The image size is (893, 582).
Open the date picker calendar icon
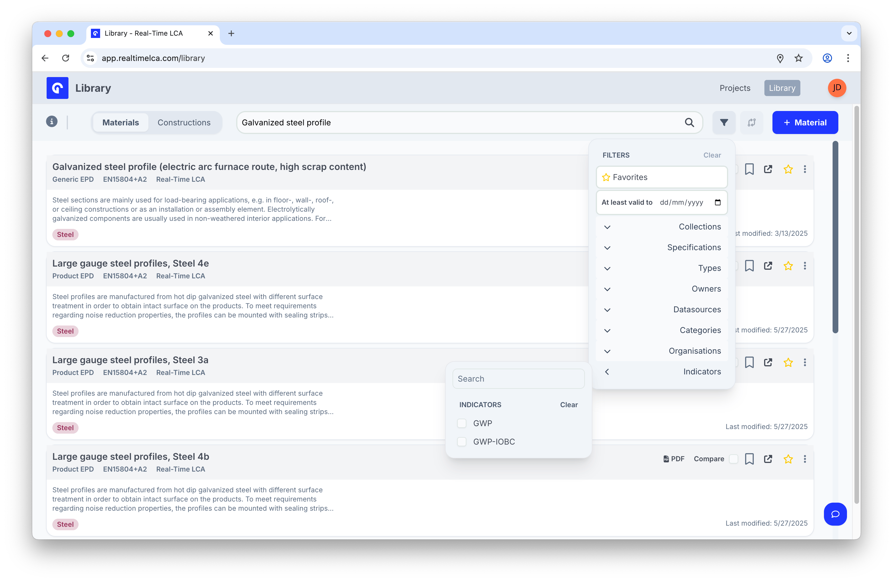(718, 202)
